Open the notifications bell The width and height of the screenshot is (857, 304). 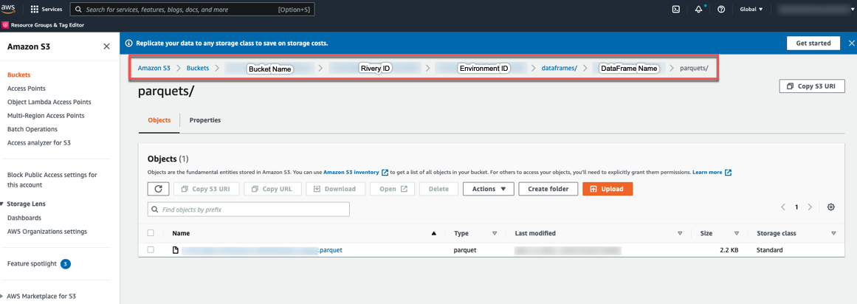[698, 10]
